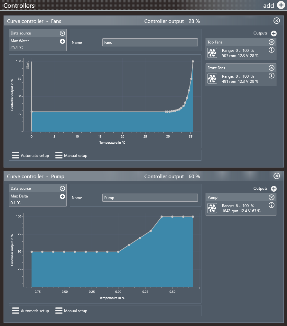Click the Controllers section heading
This screenshot has height=326, width=287.
pos(19,5)
